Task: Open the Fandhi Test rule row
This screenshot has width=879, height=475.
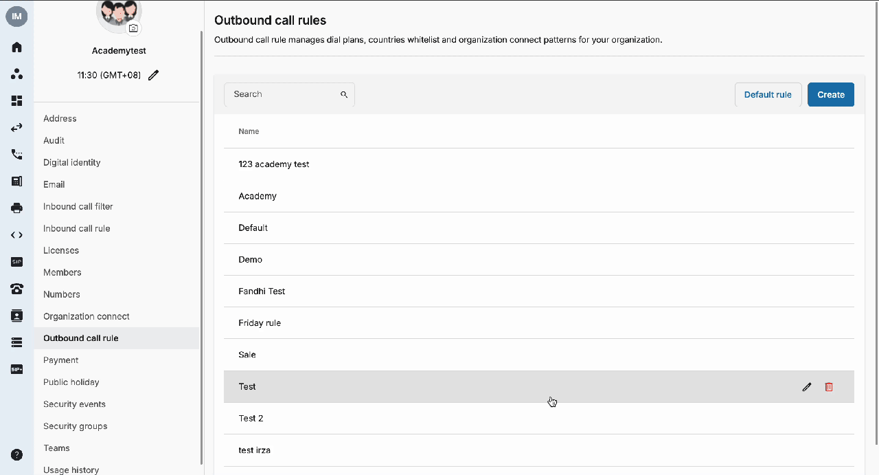Action: pos(539,291)
